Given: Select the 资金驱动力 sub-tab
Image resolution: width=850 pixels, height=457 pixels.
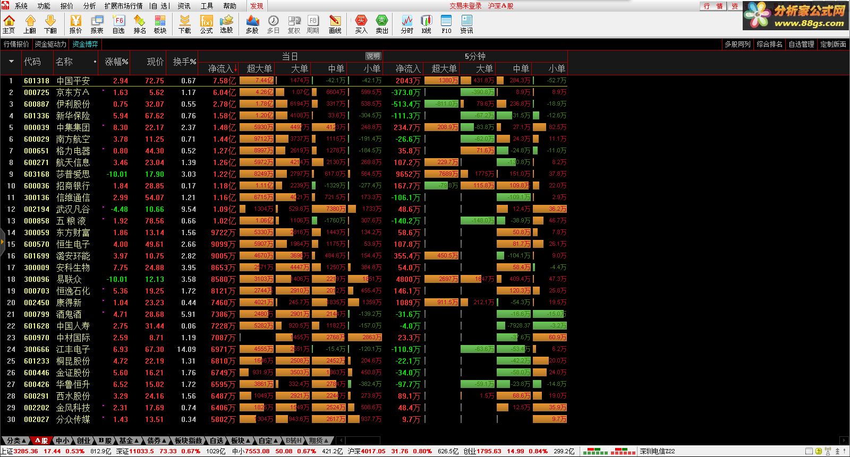Looking at the screenshot, I should click(x=50, y=44).
